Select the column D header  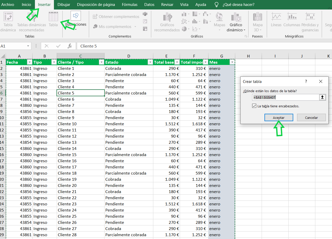[129, 56]
